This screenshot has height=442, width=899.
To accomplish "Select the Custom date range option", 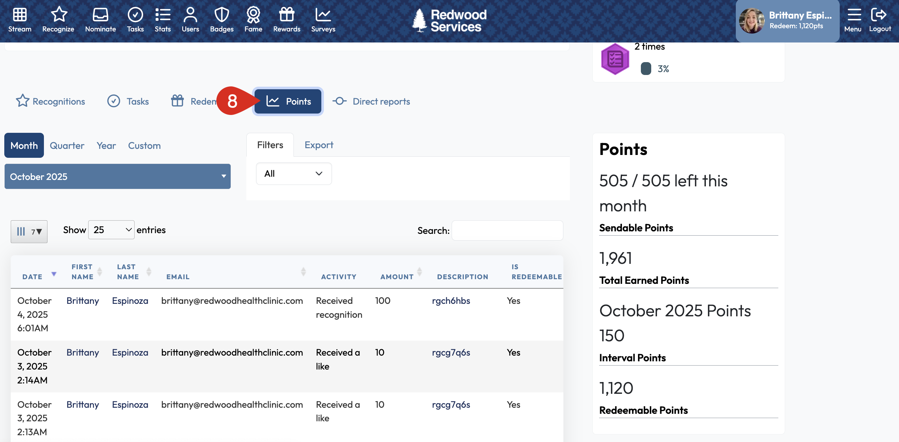I will click(x=144, y=146).
